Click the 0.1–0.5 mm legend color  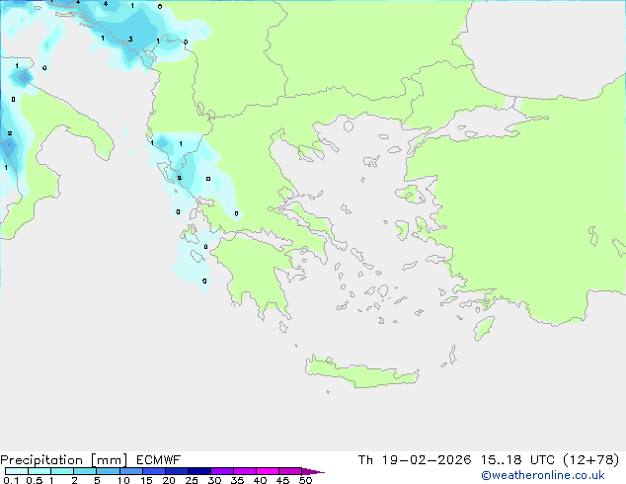(x=17, y=471)
